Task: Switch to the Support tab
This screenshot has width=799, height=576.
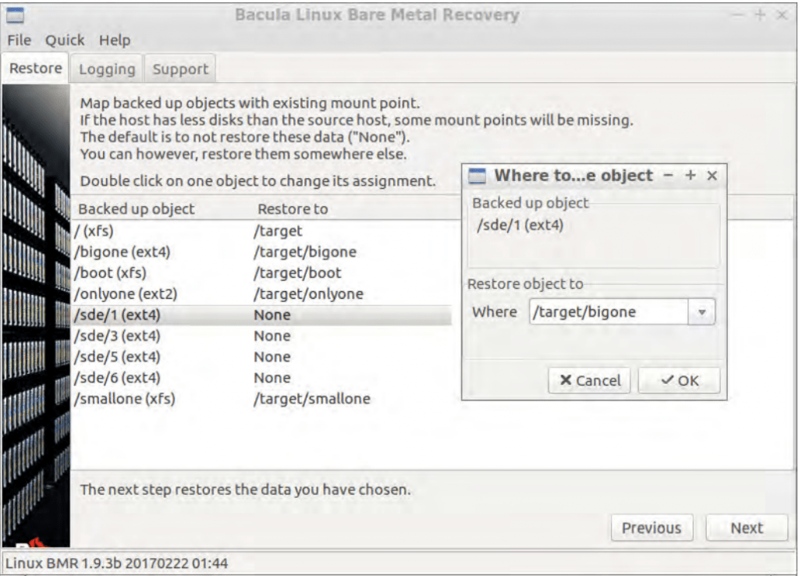Action: point(180,69)
